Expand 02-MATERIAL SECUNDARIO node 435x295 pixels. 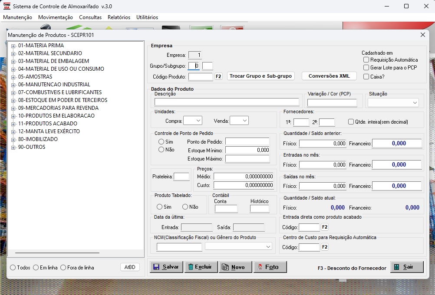(x=13, y=54)
